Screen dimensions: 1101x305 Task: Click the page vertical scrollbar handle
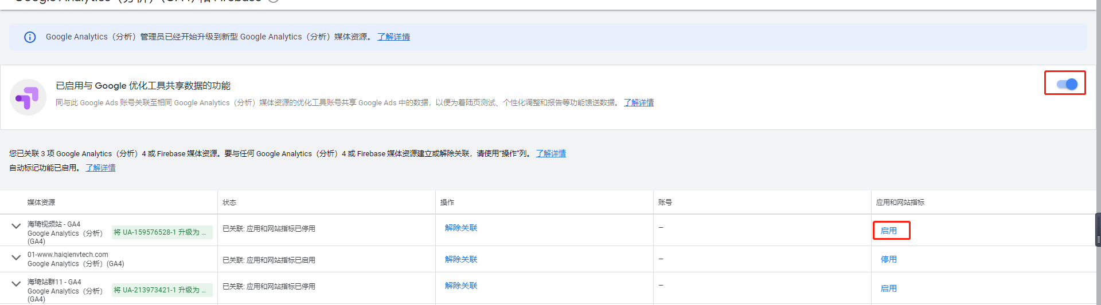[x=1098, y=229]
